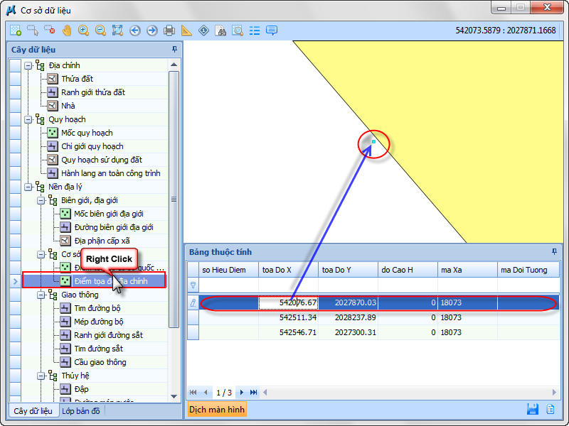Image resolution: width=569 pixels, height=426 pixels.
Task: Click the Zoom out magnifier tool
Action: (x=101, y=31)
